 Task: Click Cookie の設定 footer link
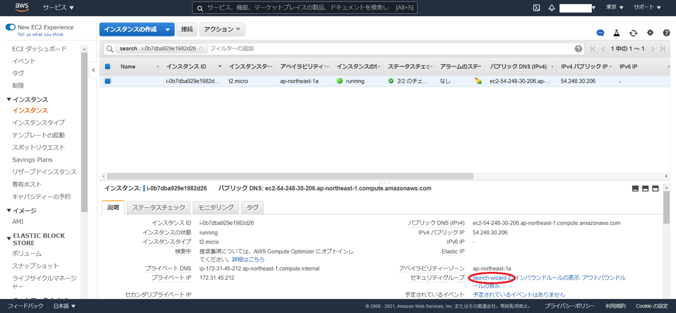652,306
